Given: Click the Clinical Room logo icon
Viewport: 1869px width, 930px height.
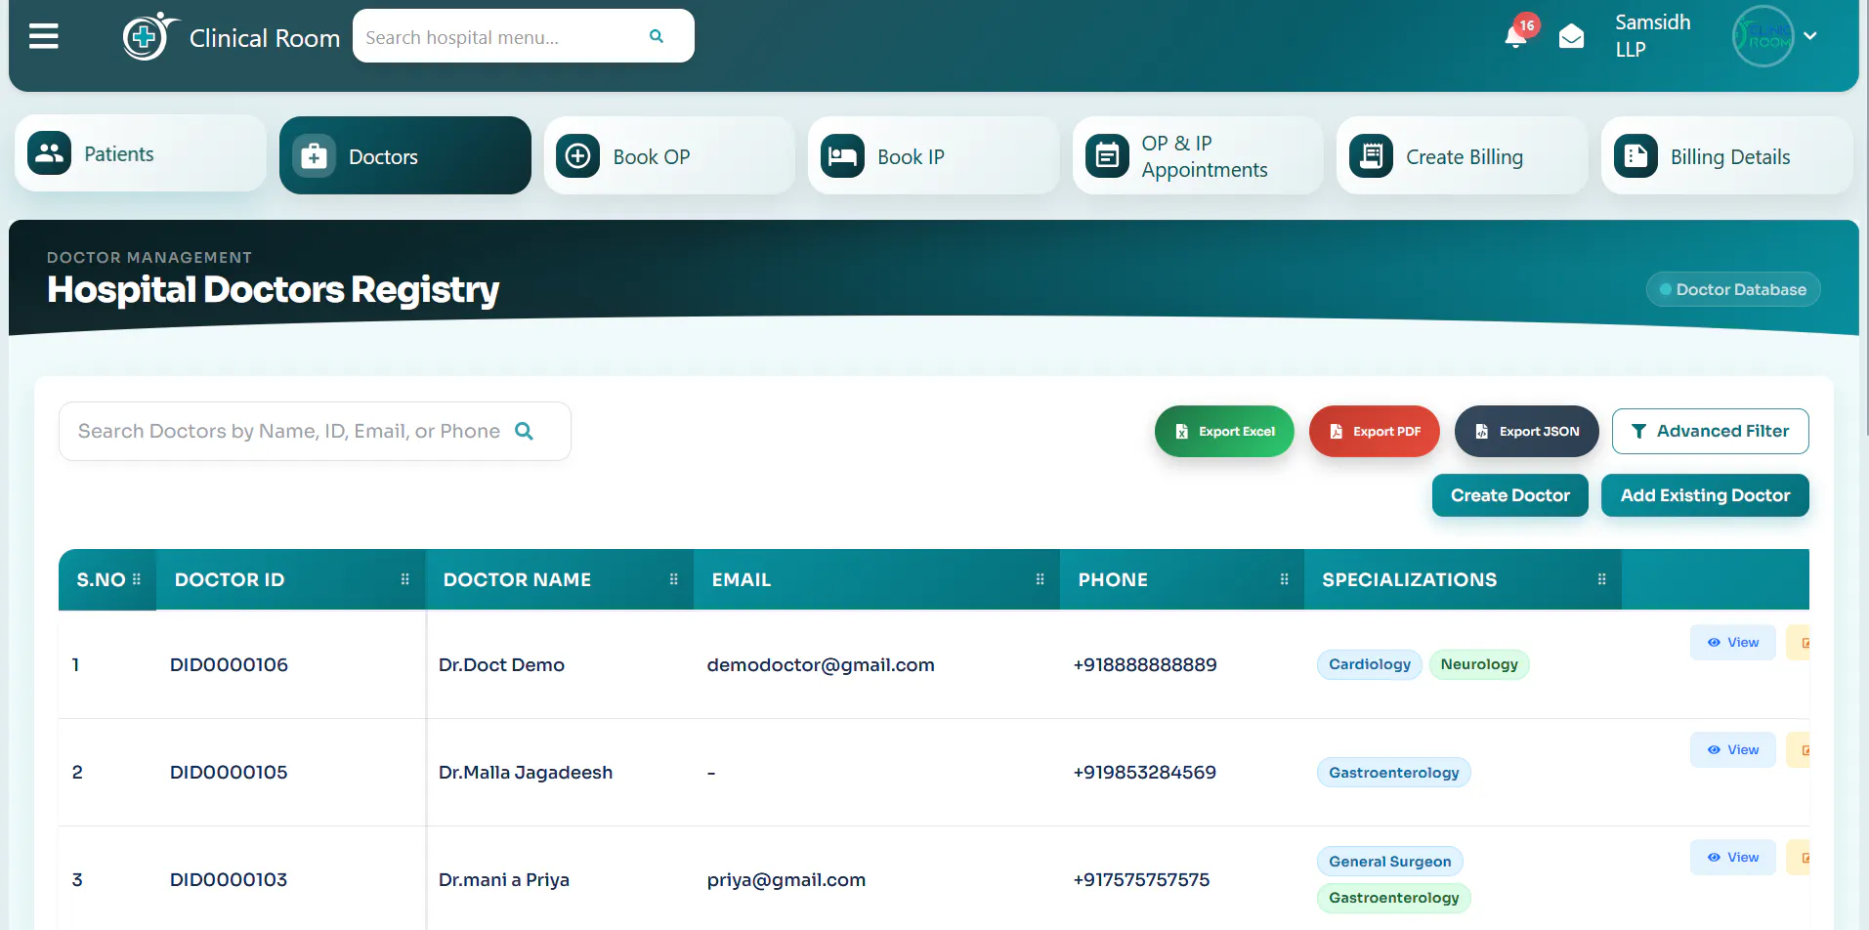Looking at the screenshot, I should [x=149, y=36].
